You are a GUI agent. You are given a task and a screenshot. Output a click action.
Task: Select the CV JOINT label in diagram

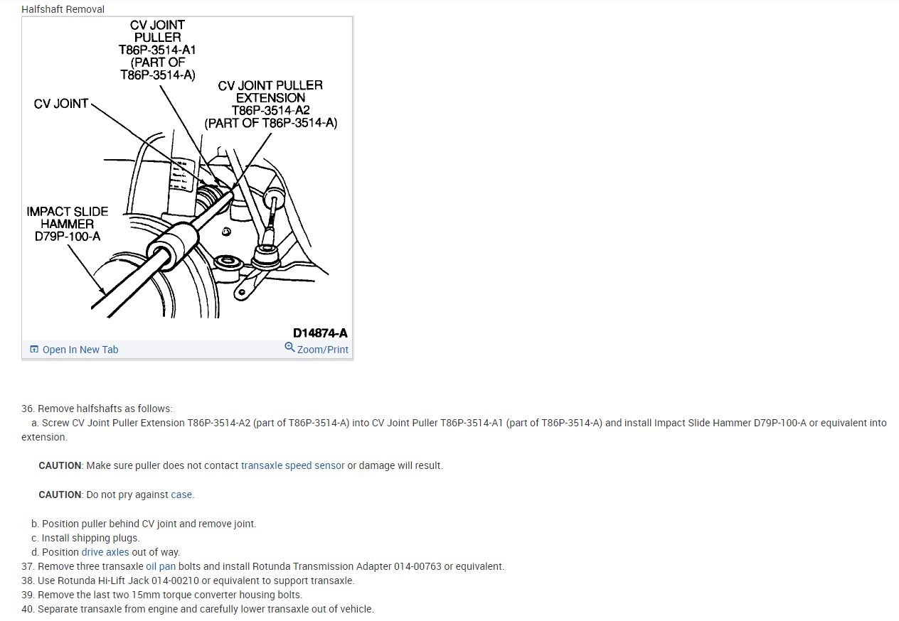pos(61,104)
